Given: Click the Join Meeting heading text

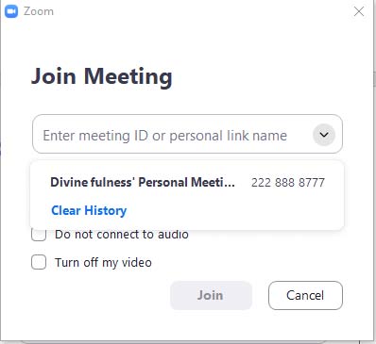Looking at the screenshot, I should tap(102, 76).
